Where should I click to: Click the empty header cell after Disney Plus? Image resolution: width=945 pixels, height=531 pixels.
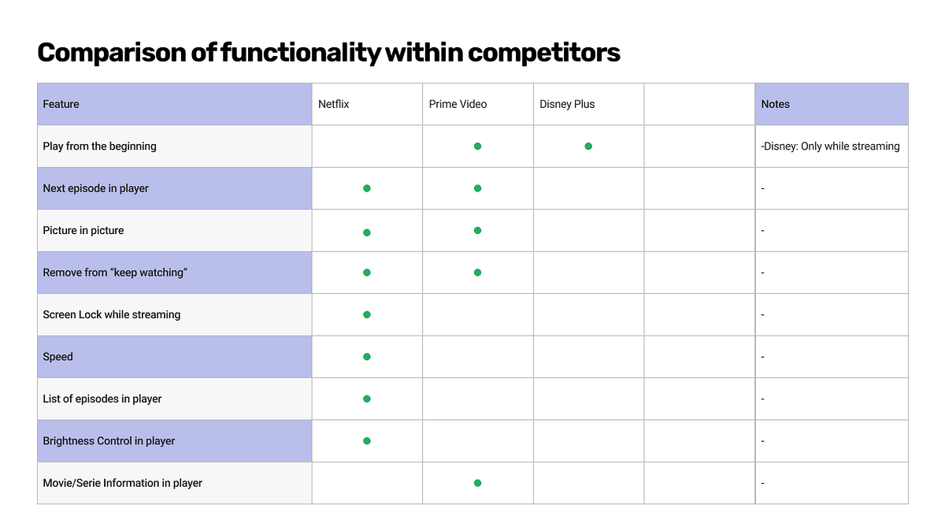[699, 104]
